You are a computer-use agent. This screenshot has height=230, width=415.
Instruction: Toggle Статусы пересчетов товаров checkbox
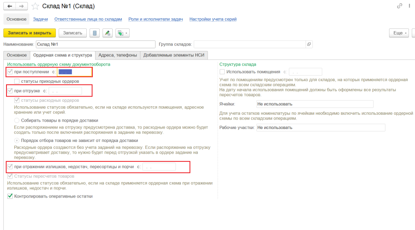click(10, 176)
